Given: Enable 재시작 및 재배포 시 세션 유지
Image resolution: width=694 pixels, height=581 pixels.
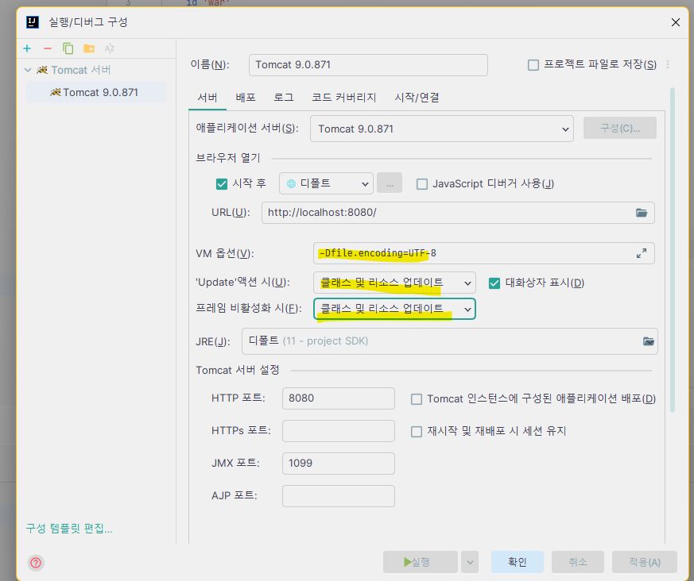Looking at the screenshot, I should pos(417,431).
